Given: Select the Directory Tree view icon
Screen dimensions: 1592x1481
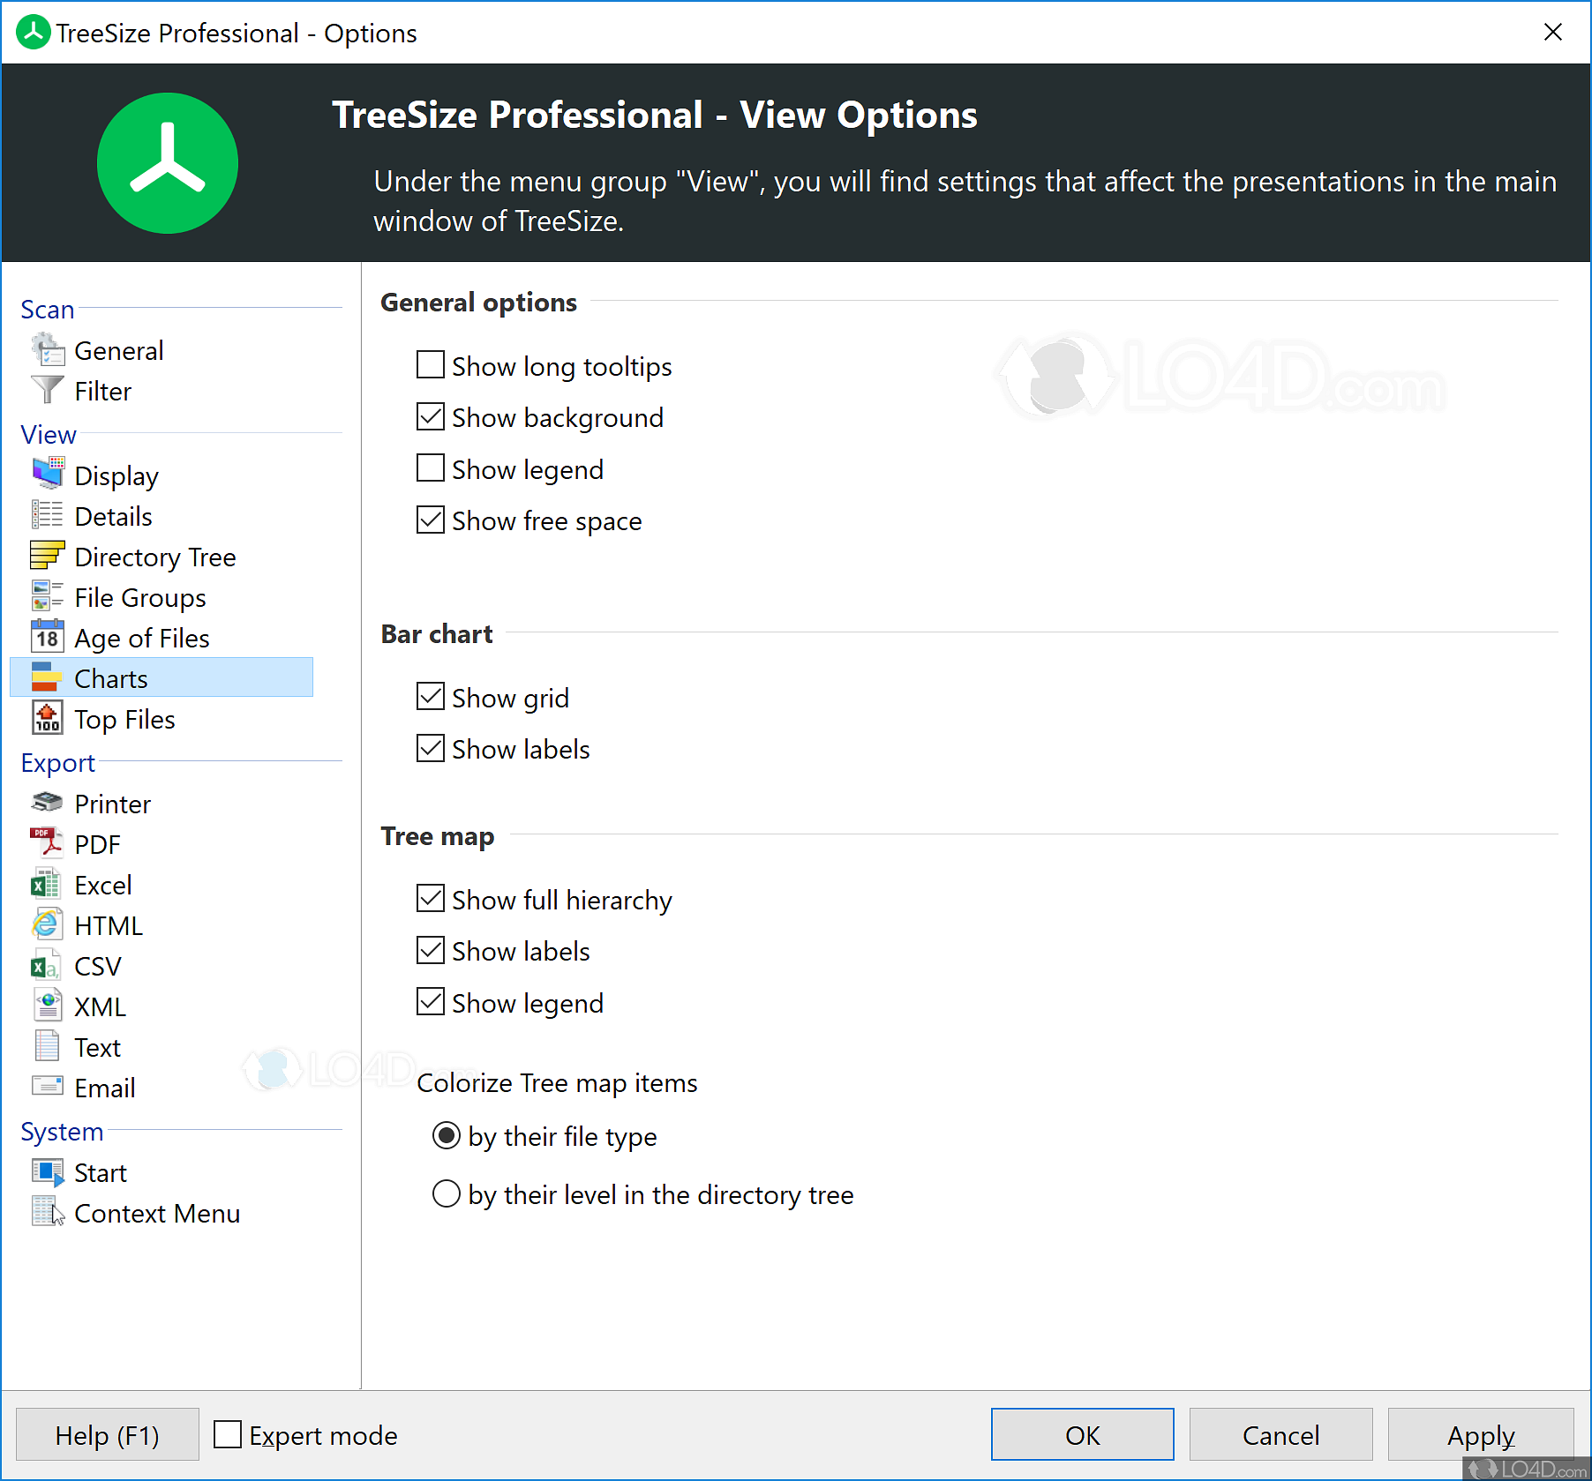Looking at the screenshot, I should [47, 556].
